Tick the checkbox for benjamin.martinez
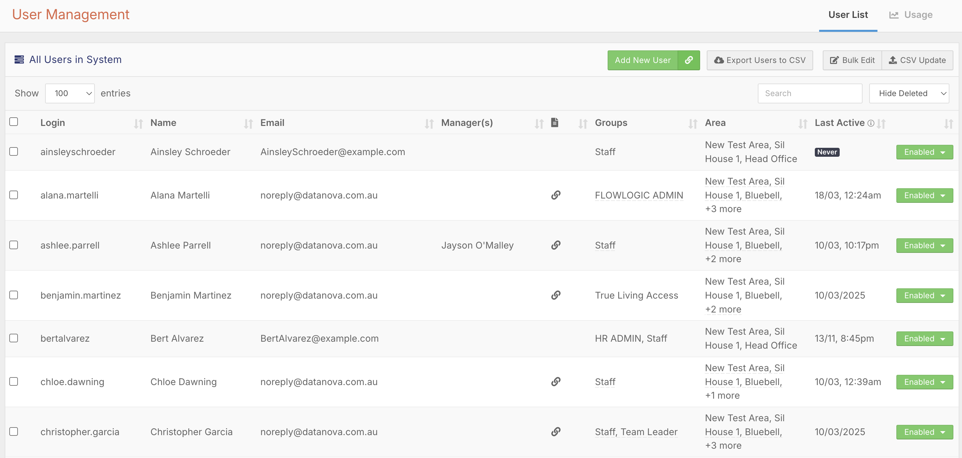The image size is (962, 458). tap(14, 295)
